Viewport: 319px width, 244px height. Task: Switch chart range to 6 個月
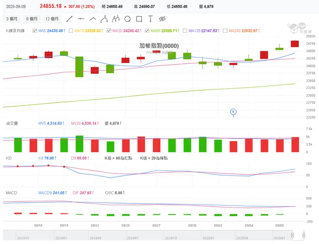point(32,19)
